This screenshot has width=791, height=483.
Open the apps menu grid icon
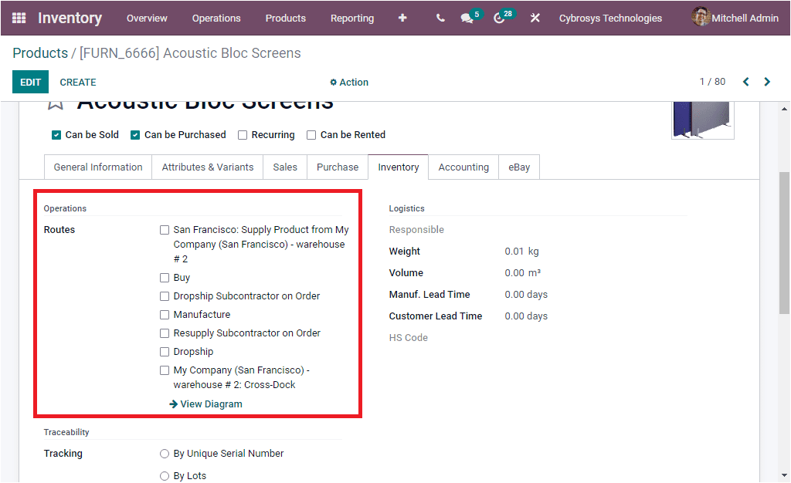pos(17,18)
